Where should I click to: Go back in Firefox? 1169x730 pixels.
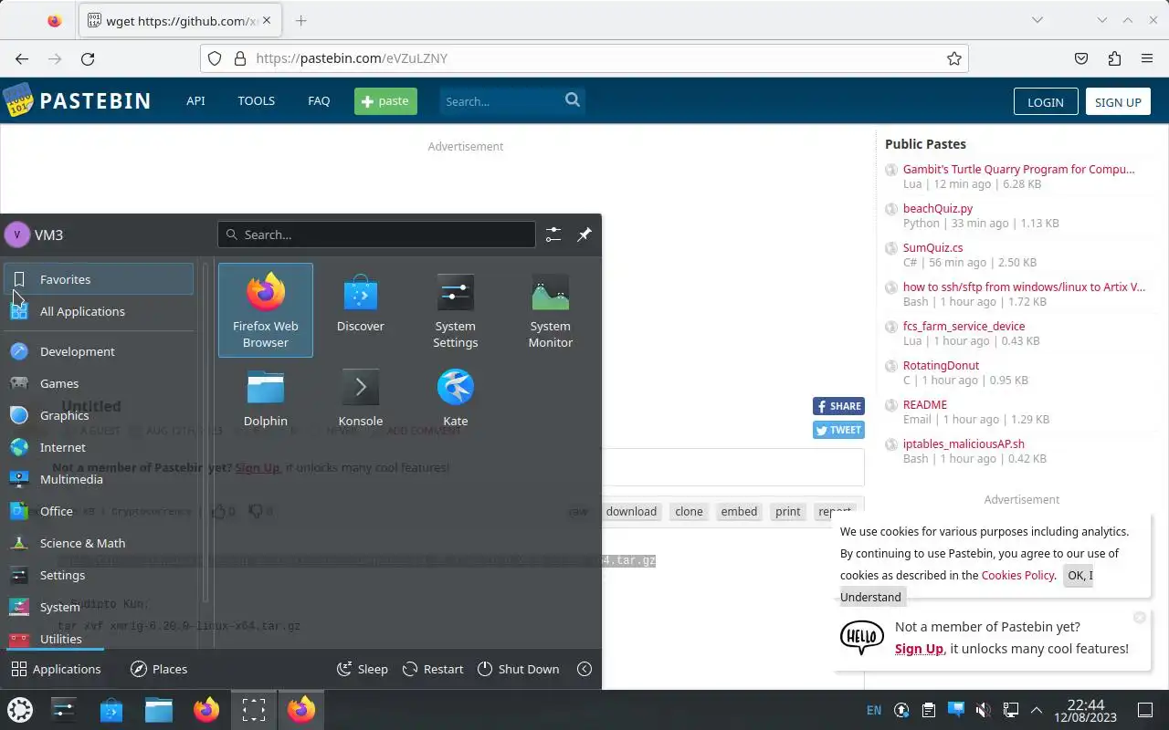(22, 58)
